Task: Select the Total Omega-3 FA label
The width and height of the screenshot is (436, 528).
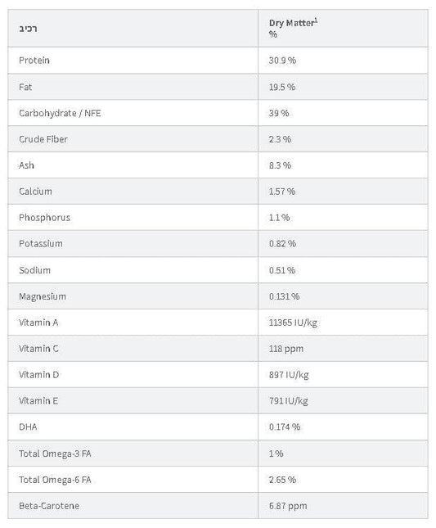Action: [55, 454]
